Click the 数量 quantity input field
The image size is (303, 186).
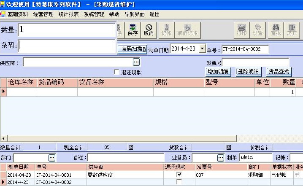pyautogui.click(x=67, y=30)
